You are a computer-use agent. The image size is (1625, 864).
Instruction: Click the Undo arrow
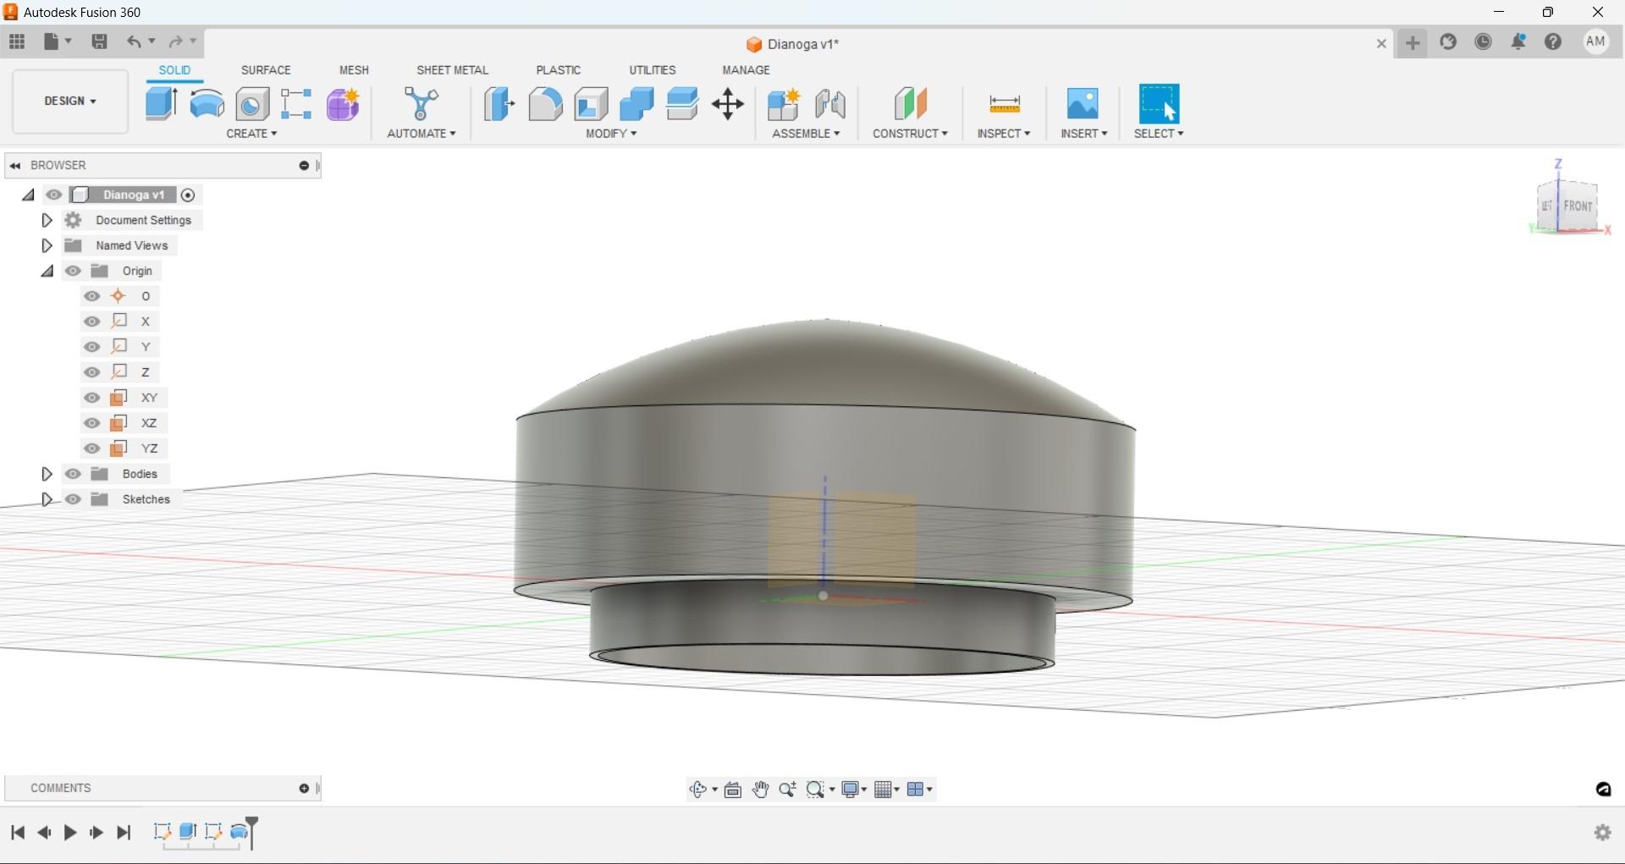coord(134,41)
